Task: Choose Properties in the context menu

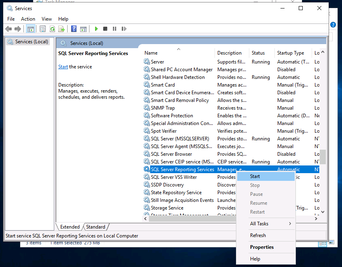Action: [266, 247]
